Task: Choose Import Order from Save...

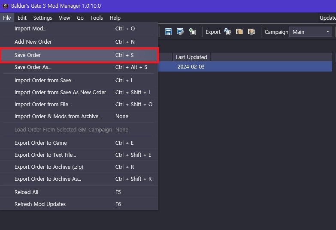Action: [x=79, y=80]
